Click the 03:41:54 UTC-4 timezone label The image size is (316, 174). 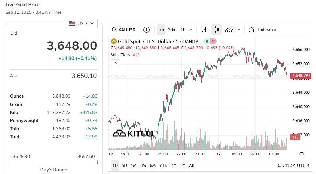click(293, 165)
